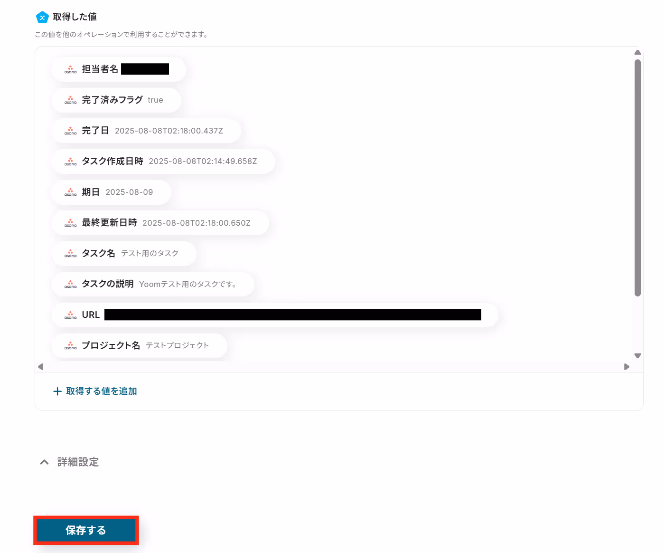Image resolution: width=665 pixels, height=553 pixels.
Task: Click the Asana icon next to 完了日
Action: click(70, 131)
